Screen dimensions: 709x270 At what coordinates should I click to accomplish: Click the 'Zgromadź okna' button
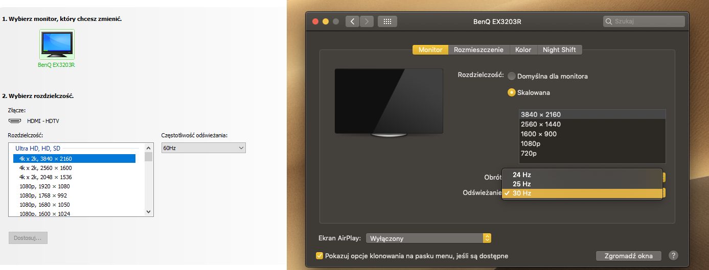point(628,256)
